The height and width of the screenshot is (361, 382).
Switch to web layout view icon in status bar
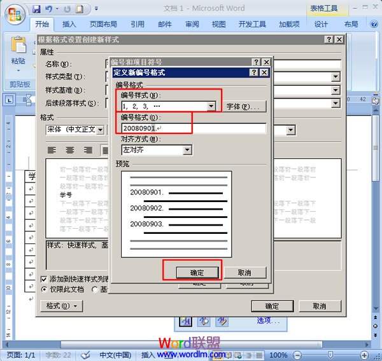pos(238,355)
